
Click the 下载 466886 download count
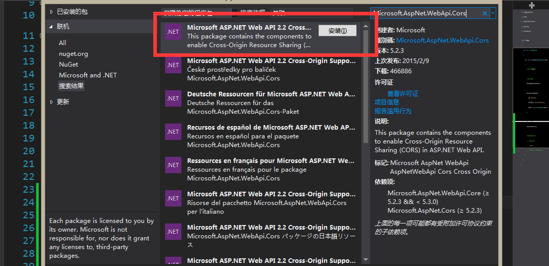tap(393, 71)
